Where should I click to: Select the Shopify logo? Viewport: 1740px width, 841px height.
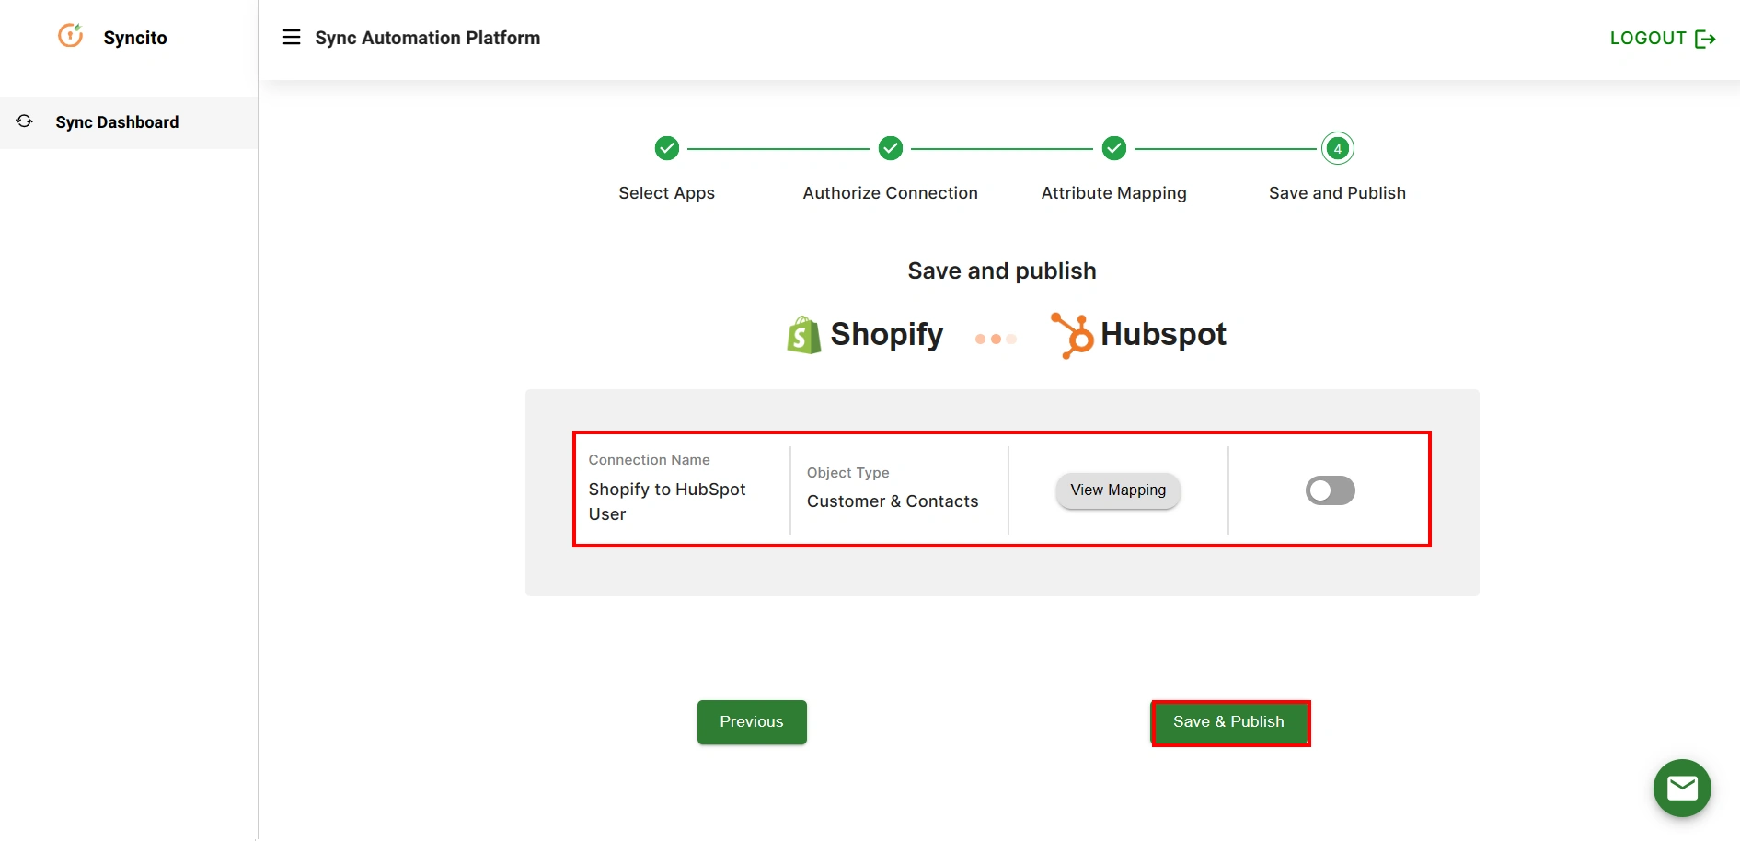801,334
